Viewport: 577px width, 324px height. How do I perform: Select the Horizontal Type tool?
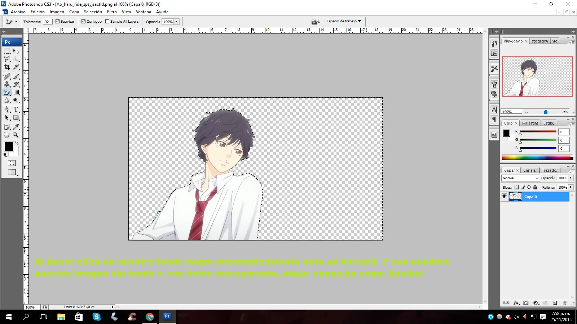(16, 109)
